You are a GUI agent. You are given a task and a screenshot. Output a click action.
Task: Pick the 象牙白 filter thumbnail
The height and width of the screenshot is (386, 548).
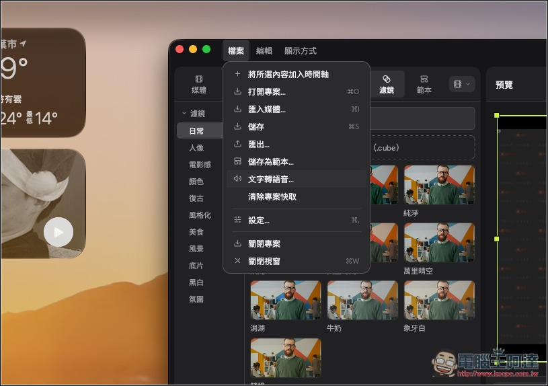439,300
